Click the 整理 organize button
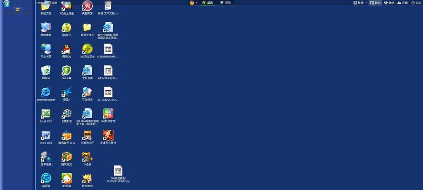The height and width of the screenshot is (190, 423). tap(358, 3)
